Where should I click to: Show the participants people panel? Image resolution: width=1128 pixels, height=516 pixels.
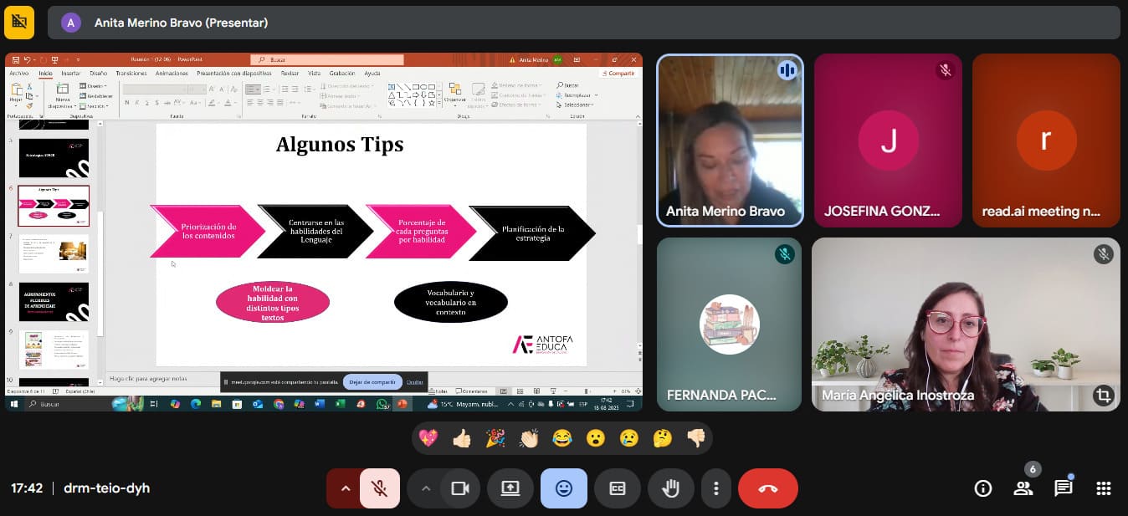pos(1023,488)
